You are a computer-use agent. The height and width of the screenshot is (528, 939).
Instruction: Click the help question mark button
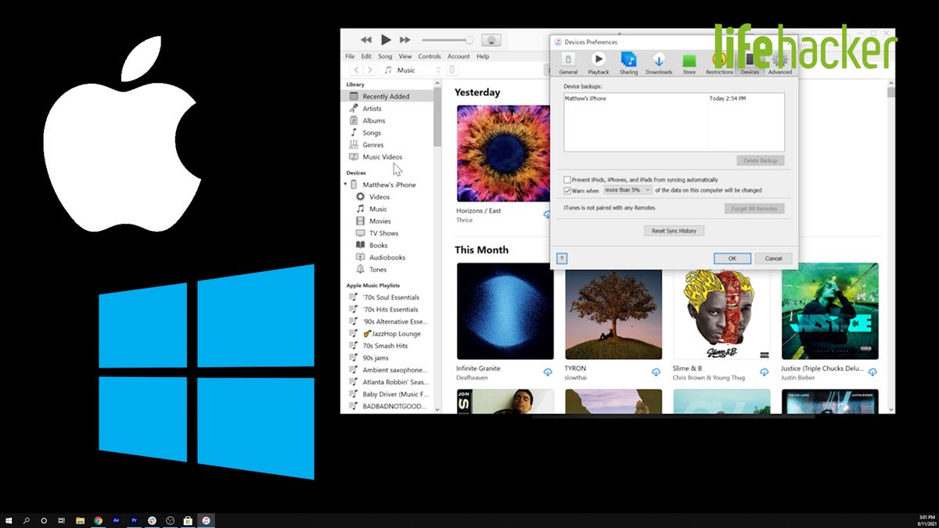click(x=561, y=258)
